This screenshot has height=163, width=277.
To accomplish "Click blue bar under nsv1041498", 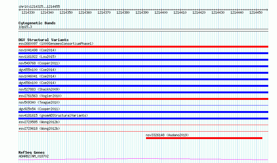I will coord(143,53).
